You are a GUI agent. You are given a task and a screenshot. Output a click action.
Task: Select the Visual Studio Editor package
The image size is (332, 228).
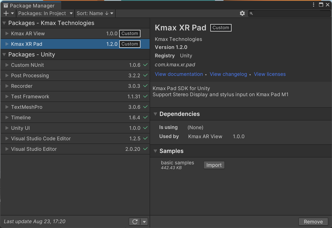click(75, 149)
